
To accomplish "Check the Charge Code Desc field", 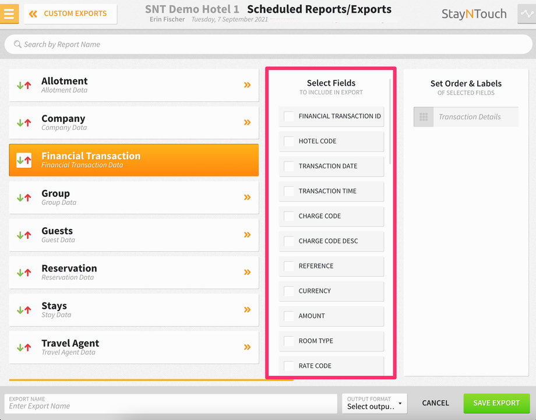I will click(289, 241).
